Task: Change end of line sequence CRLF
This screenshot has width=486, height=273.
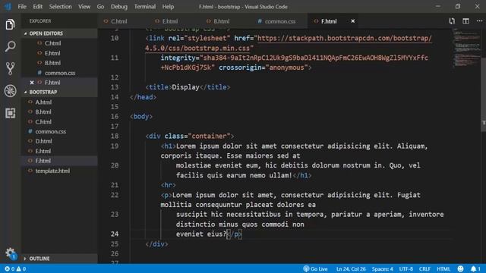Action: coord(424,268)
